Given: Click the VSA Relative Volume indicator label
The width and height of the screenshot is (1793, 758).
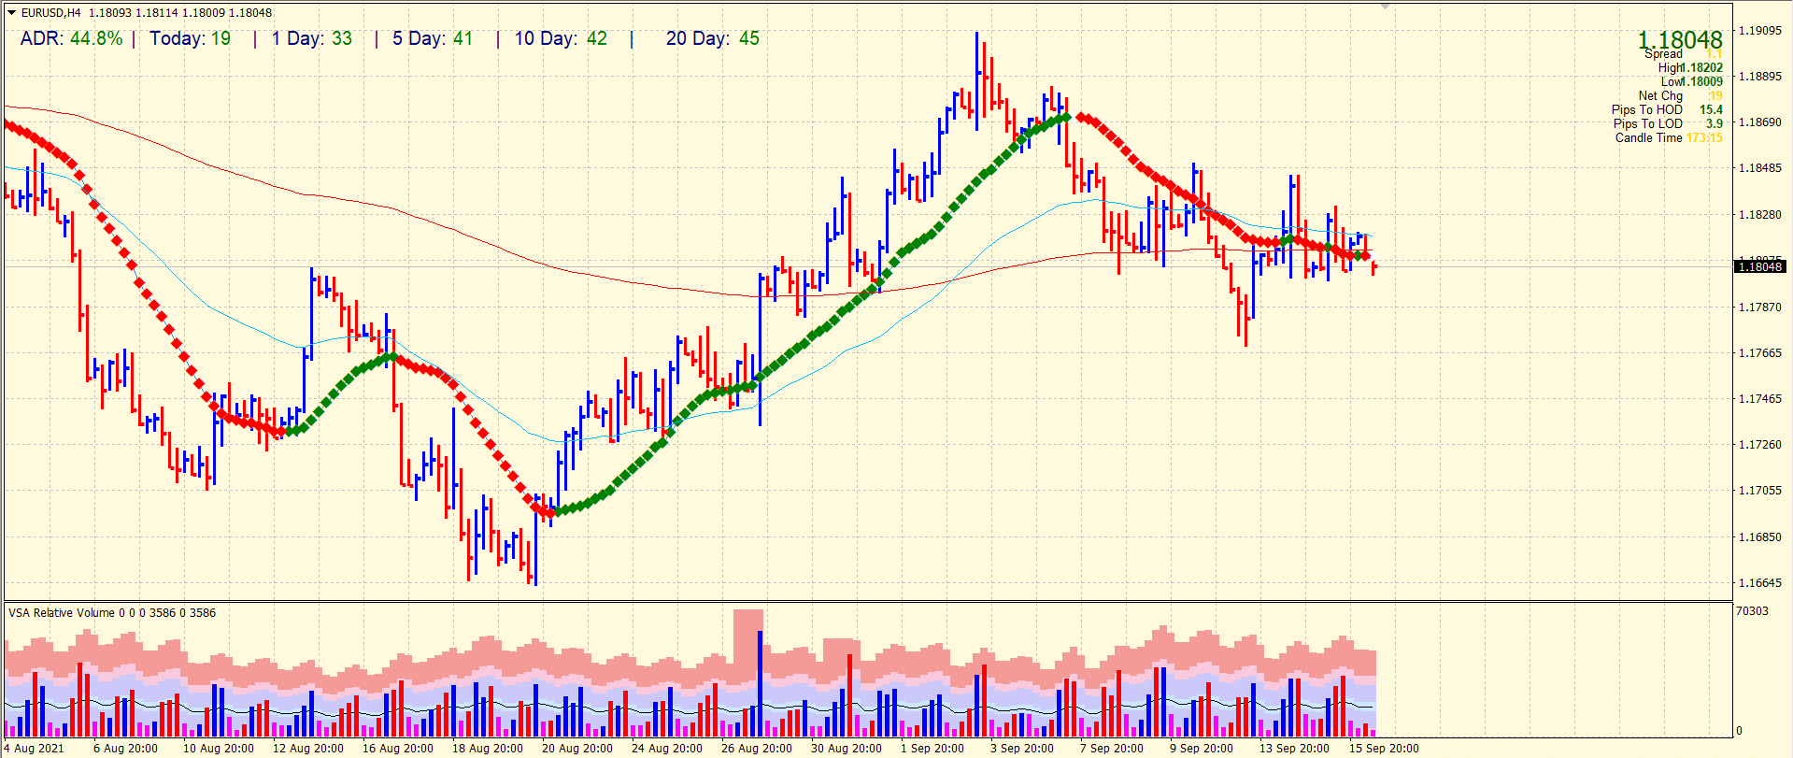Looking at the screenshot, I should point(62,613).
